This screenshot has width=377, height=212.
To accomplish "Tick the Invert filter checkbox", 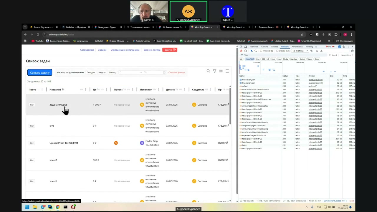I will (330, 55).
